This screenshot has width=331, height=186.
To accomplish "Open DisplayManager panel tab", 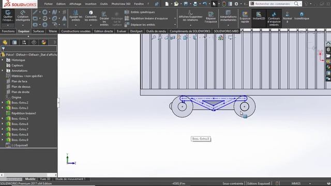I will pyautogui.click(x=43, y=42).
